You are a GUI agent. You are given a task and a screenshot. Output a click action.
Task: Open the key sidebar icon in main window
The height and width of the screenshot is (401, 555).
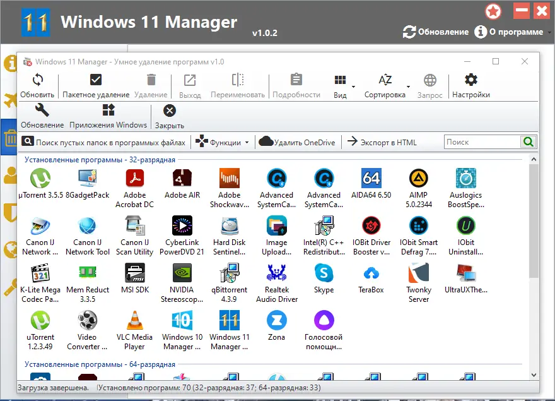click(x=11, y=287)
